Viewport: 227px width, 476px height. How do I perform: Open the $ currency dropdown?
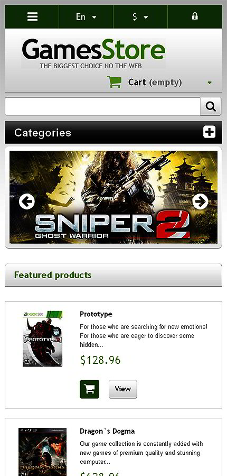point(140,17)
